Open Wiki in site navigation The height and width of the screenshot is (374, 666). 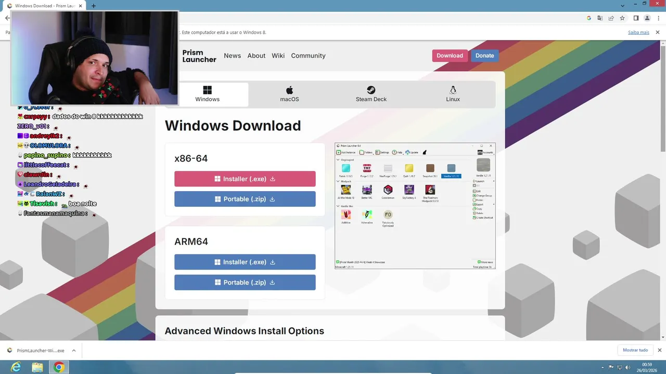pos(278,56)
